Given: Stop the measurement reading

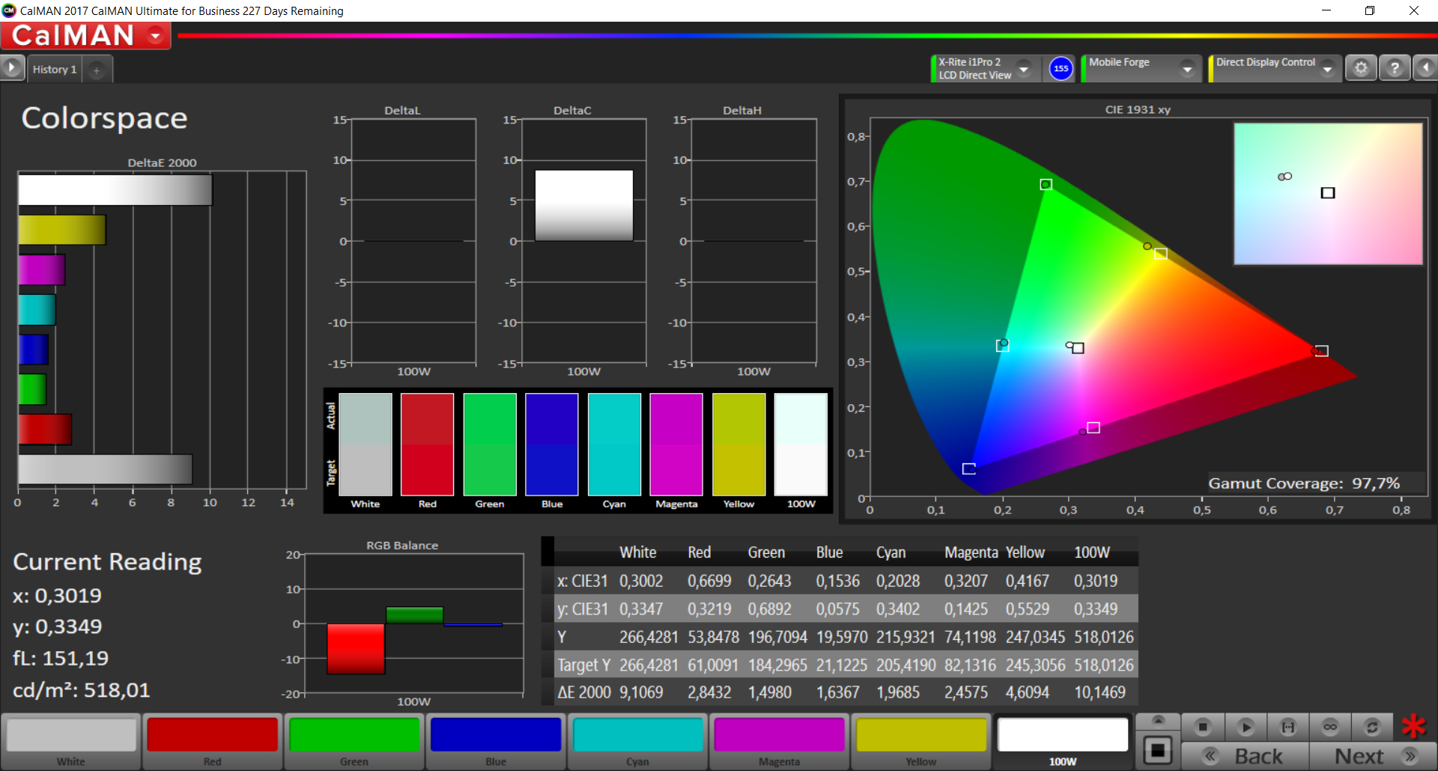Looking at the screenshot, I should 1203,726.
